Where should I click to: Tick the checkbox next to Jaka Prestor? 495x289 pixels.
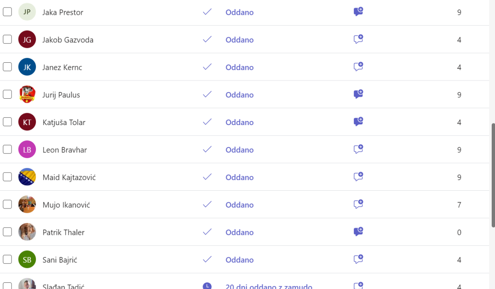[7, 12]
